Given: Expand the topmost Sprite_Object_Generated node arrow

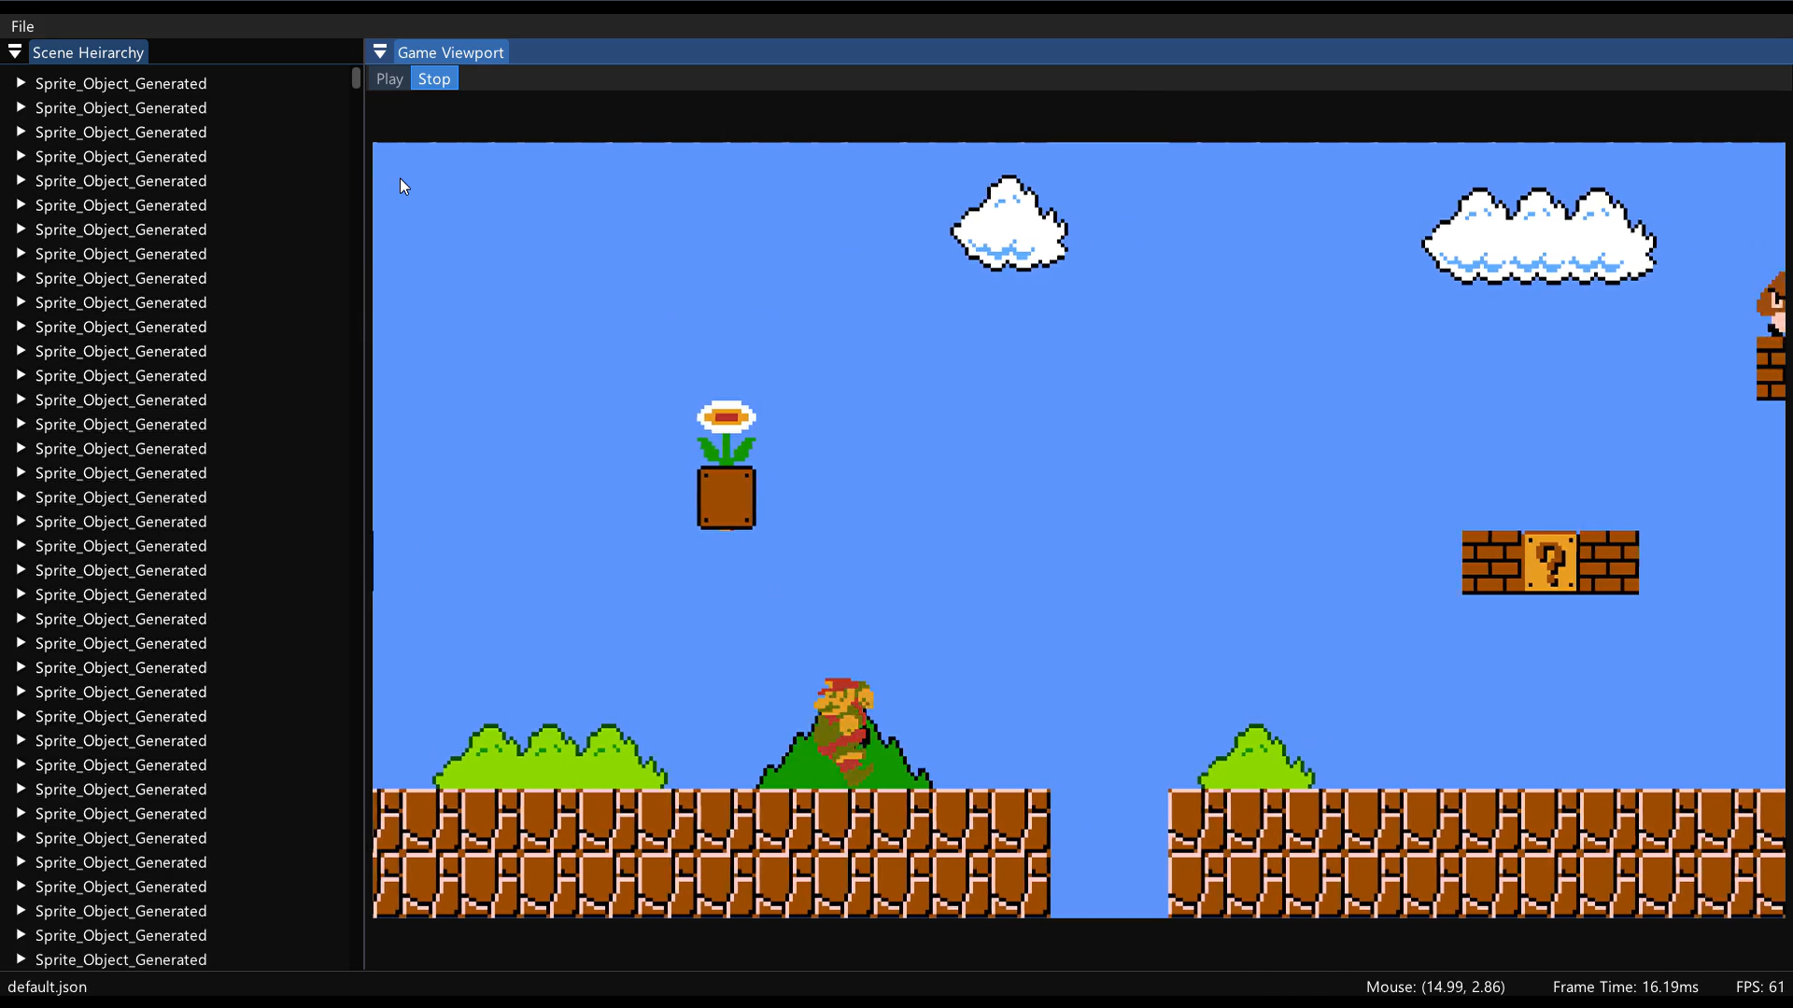Looking at the screenshot, I should (21, 83).
